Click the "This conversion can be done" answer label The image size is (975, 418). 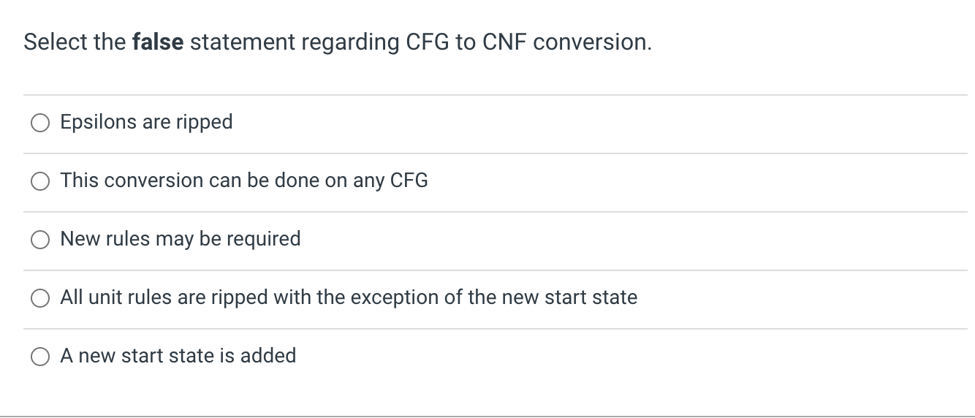click(243, 180)
